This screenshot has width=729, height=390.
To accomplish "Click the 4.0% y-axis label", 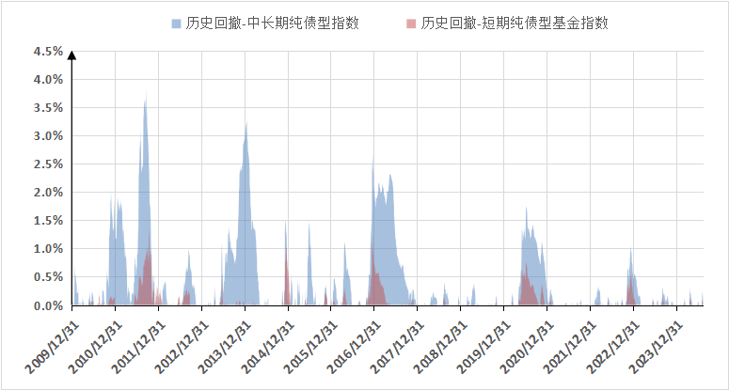I will pyautogui.click(x=48, y=80).
